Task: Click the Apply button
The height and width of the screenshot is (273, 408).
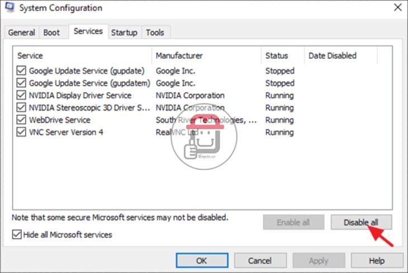Action: [319, 261]
